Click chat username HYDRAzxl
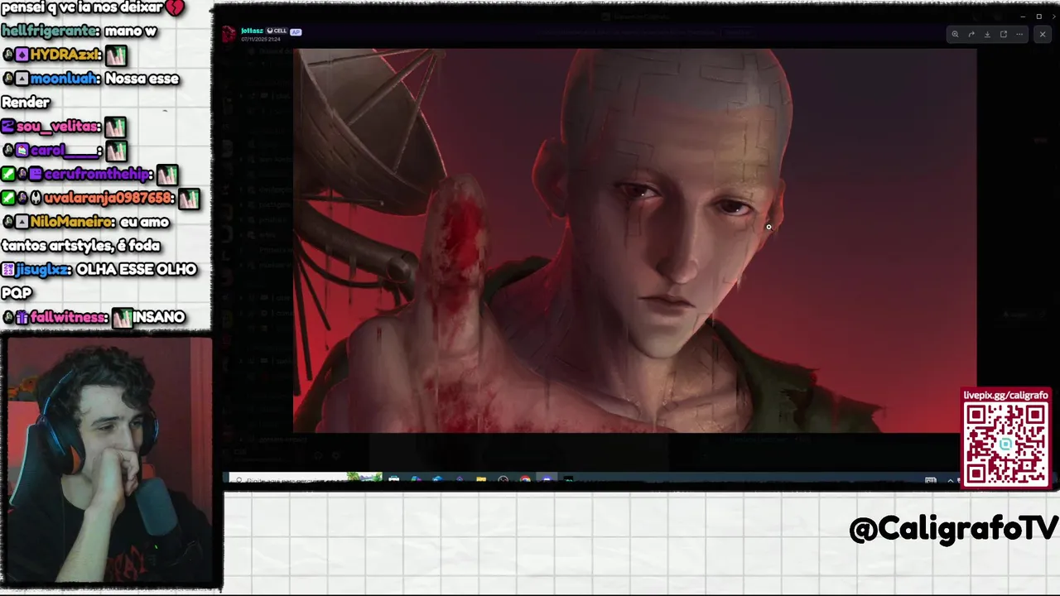 65,55
